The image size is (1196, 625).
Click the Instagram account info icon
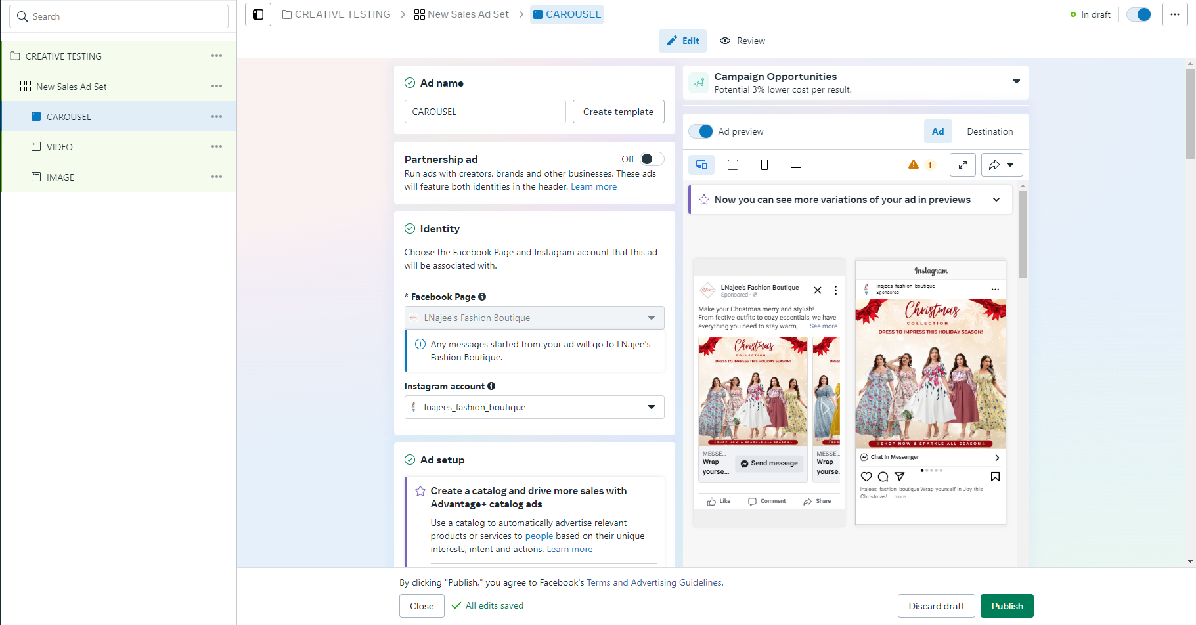pyautogui.click(x=491, y=386)
